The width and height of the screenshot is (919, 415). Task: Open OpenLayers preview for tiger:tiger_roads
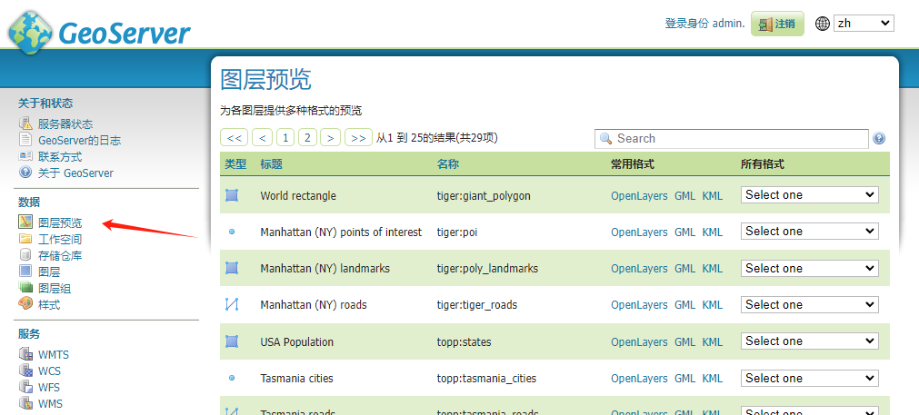tap(639, 305)
